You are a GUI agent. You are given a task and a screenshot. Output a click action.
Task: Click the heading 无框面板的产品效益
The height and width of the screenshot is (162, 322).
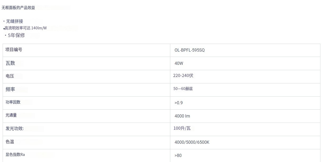(x=18, y=8)
